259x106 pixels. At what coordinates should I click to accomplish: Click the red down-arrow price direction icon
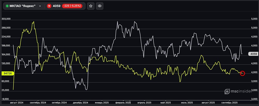[49, 6]
